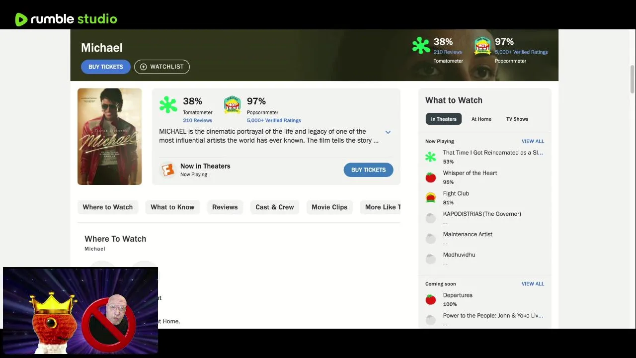Click the Tomatometer splat icon in header banner
Viewport: 636px width, 358px height.
click(x=421, y=46)
